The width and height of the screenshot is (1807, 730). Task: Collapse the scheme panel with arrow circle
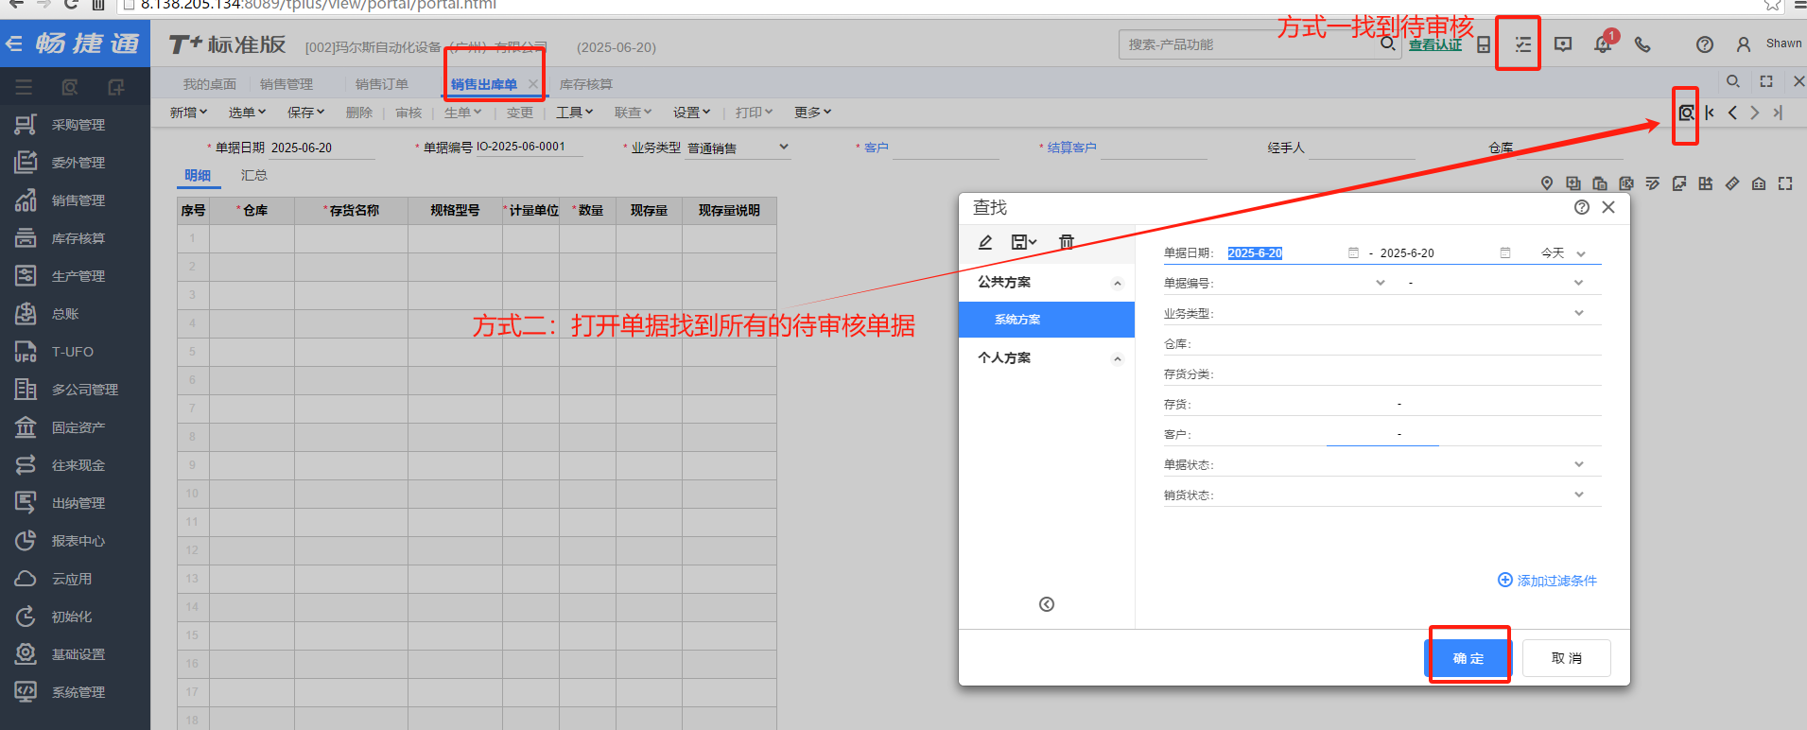coord(1047,604)
